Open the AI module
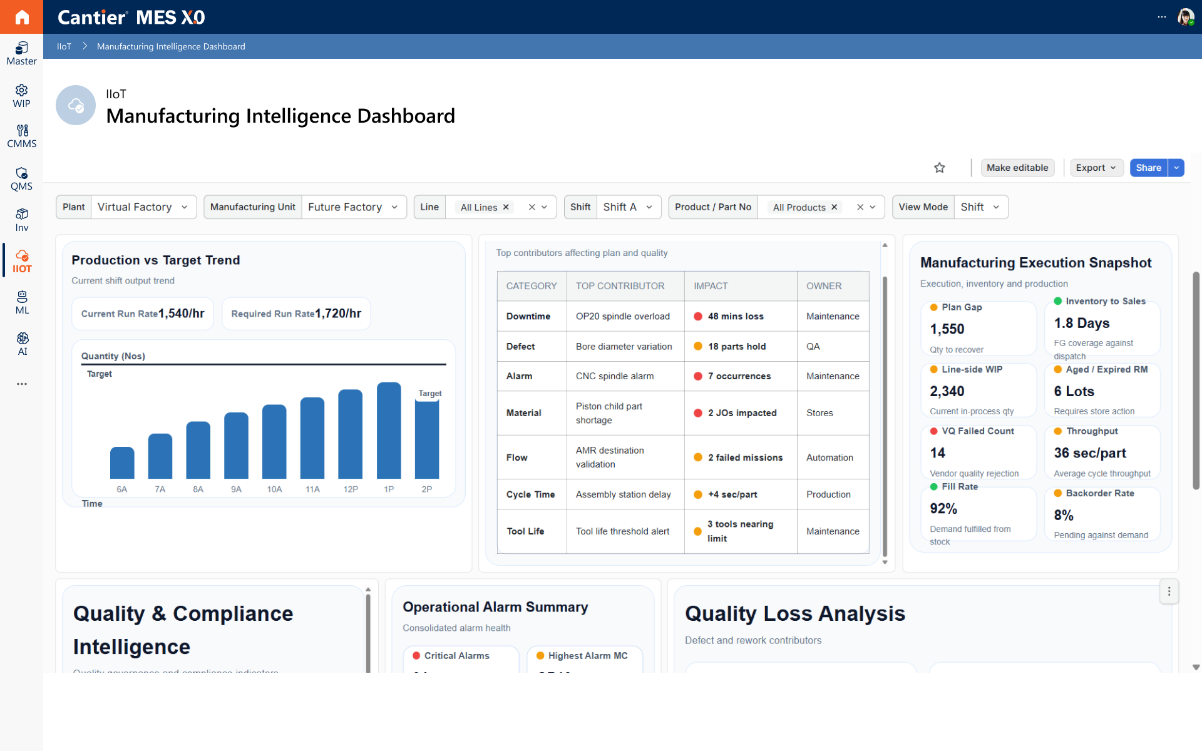 click(21, 344)
